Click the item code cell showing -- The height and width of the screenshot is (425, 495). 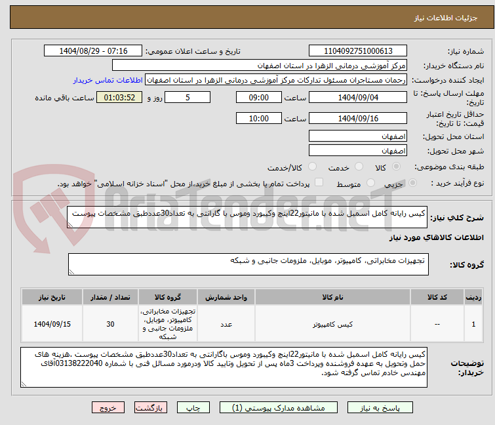(437, 324)
